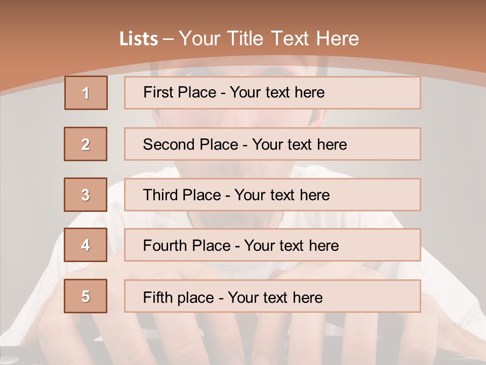Click the bold word Lists in title

coord(139,39)
